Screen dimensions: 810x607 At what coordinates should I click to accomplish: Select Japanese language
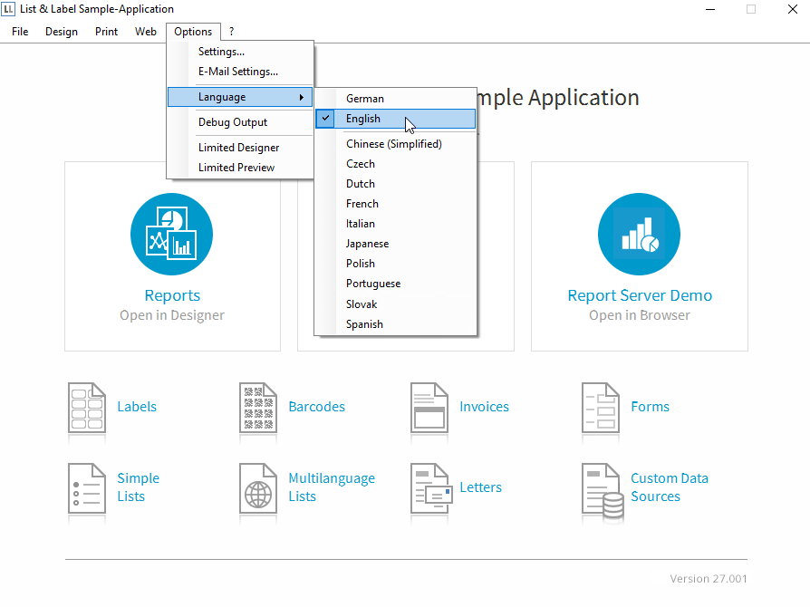(395, 244)
